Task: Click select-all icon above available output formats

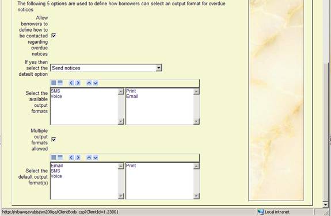Action: [x=54, y=83]
